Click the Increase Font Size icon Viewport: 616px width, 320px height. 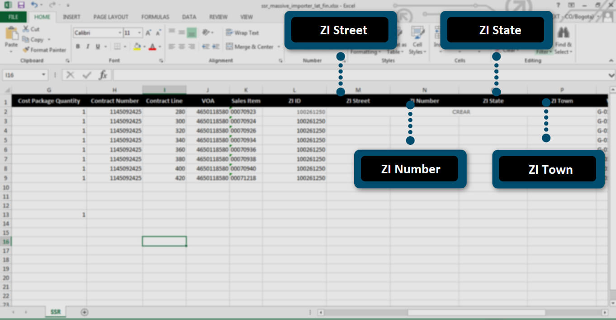coord(148,33)
